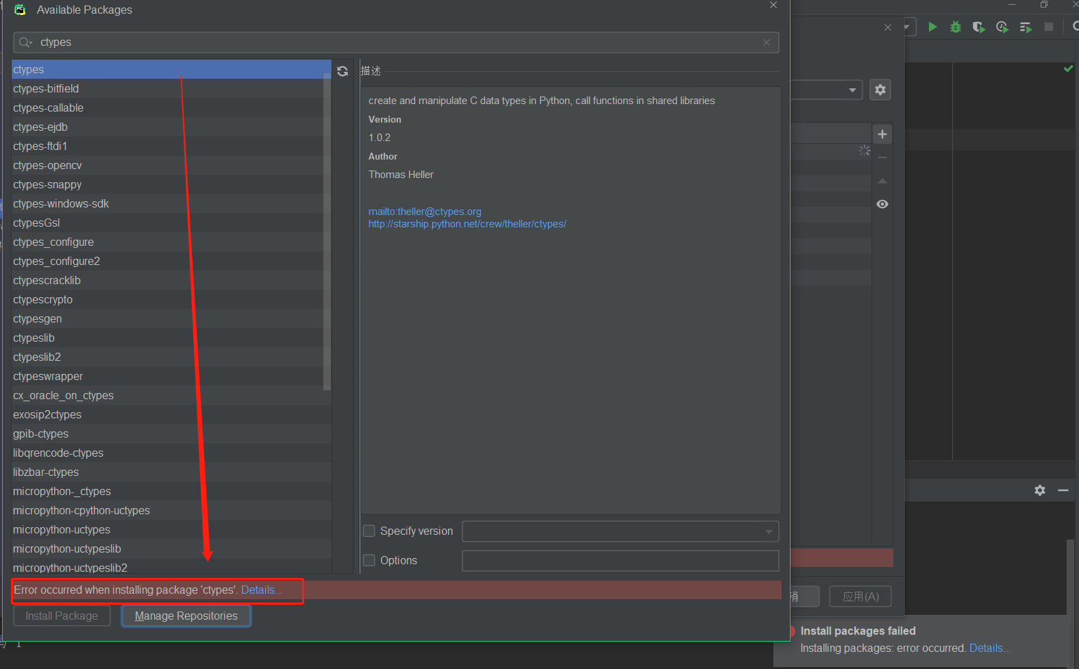Screen dimensions: 1079x669
Task: Open the mailto:theller@ctypes.org link
Action: (425, 212)
